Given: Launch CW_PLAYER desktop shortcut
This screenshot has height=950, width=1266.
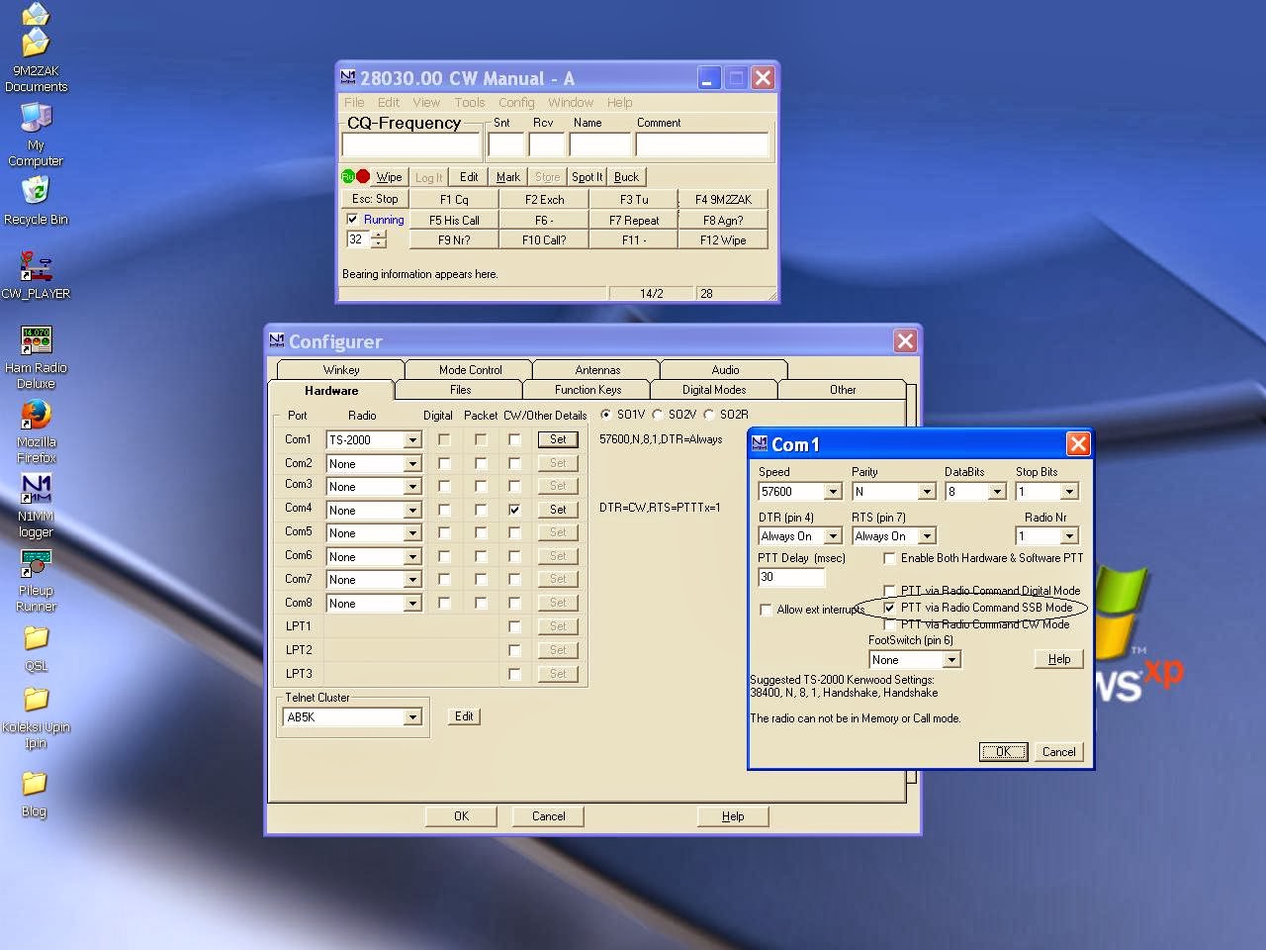Looking at the screenshot, I should click(36, 265).
